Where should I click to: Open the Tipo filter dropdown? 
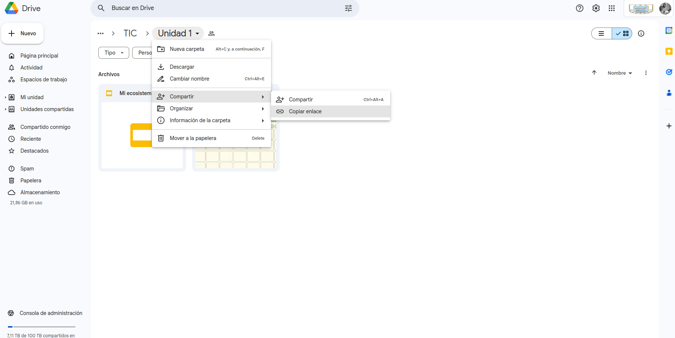tap(114, 53)
